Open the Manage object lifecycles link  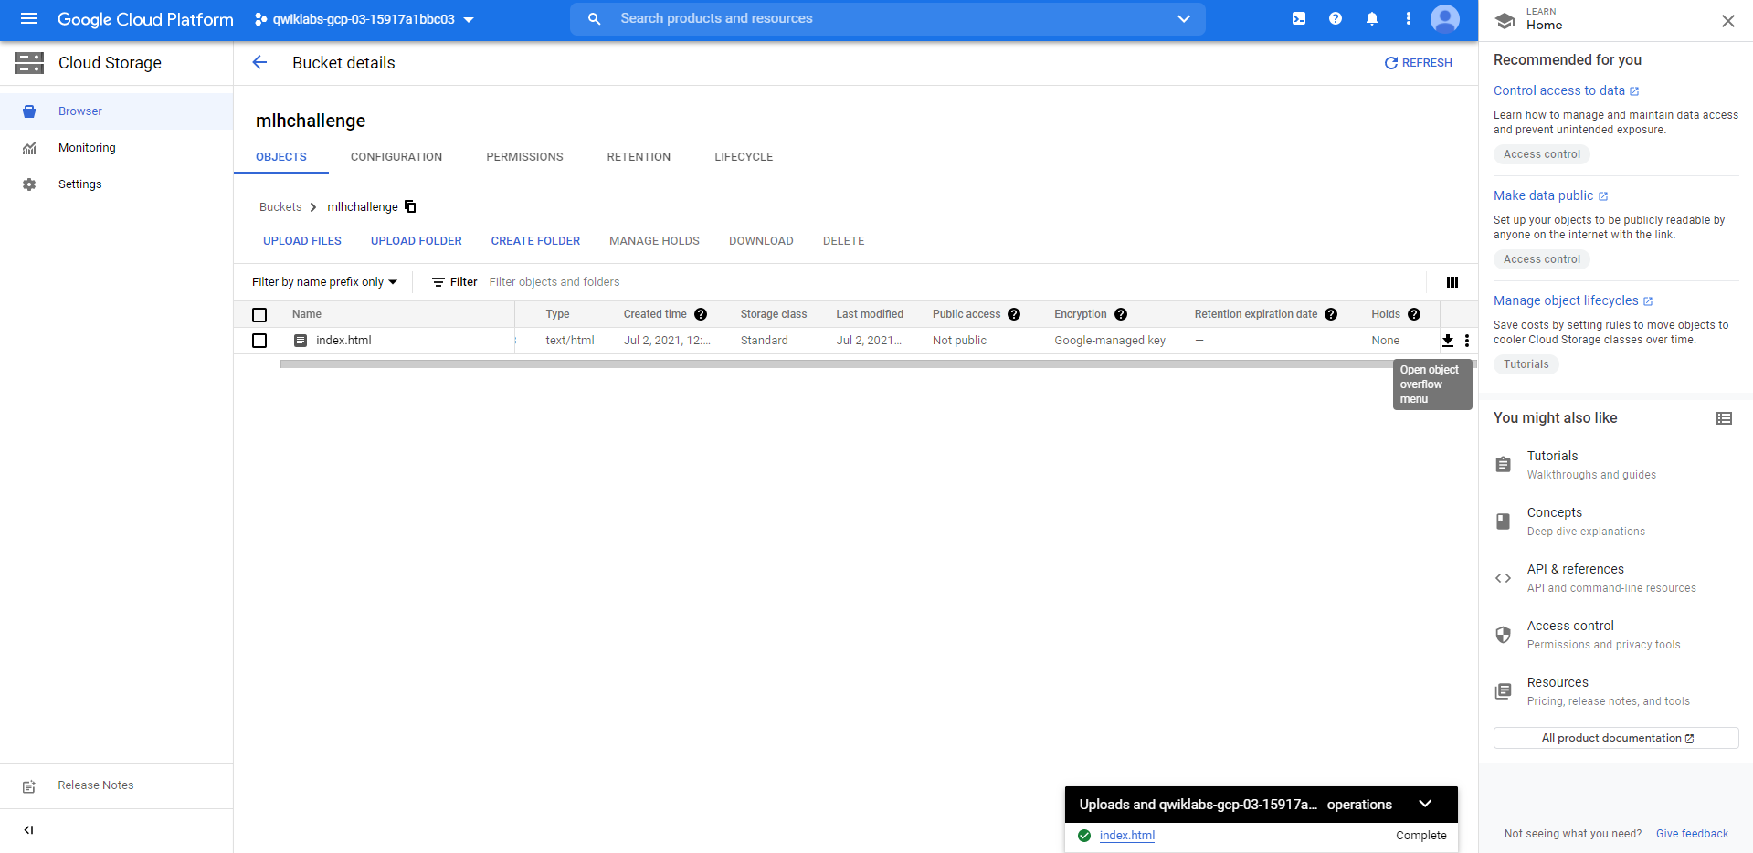click(x=1573, y=300)
